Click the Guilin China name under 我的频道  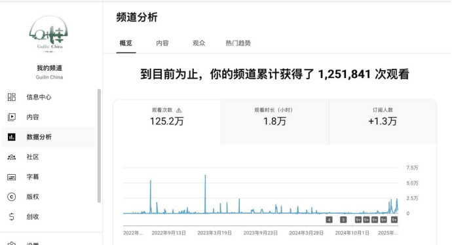point(49,77)
